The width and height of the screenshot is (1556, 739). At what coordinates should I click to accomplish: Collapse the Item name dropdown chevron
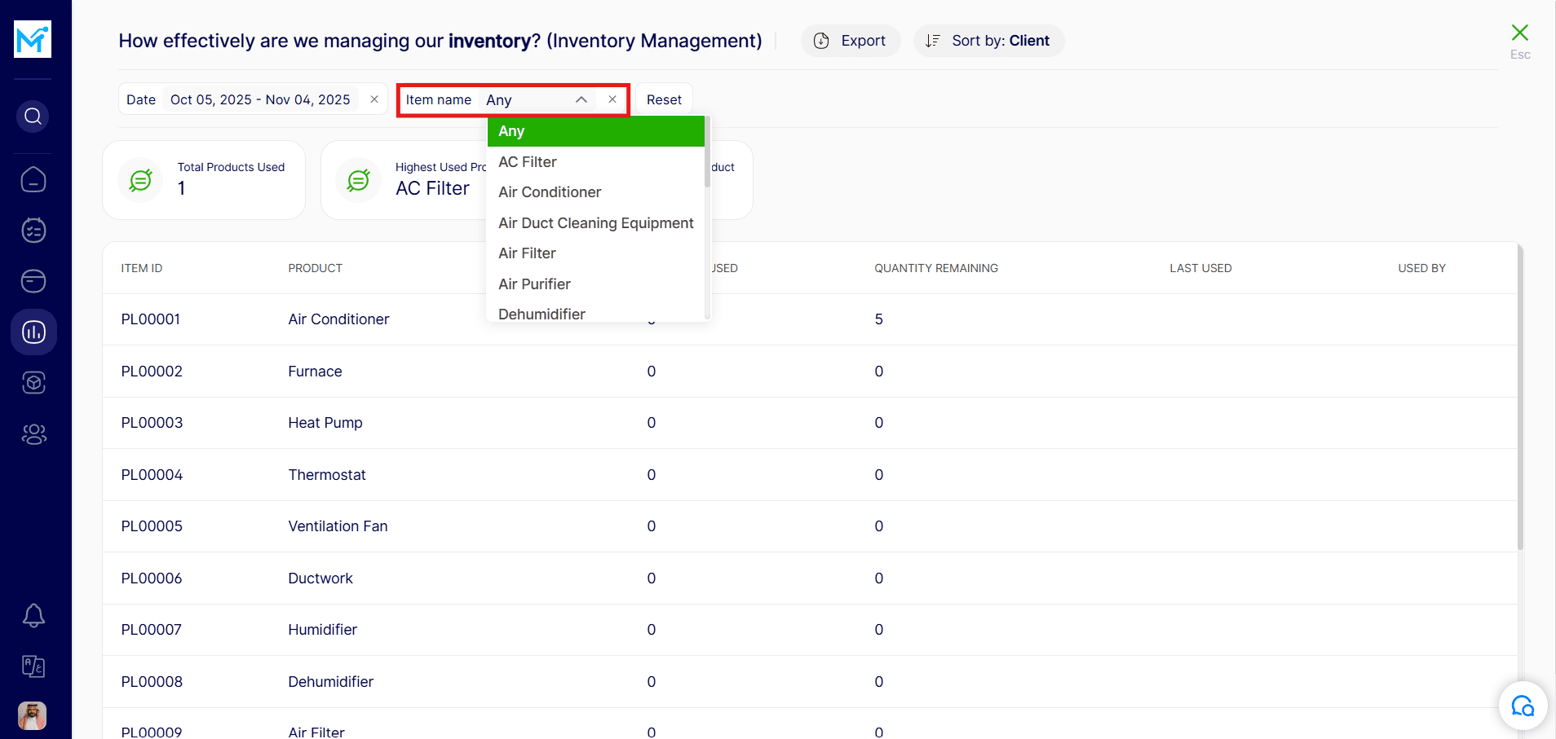[x=581, y=99]
